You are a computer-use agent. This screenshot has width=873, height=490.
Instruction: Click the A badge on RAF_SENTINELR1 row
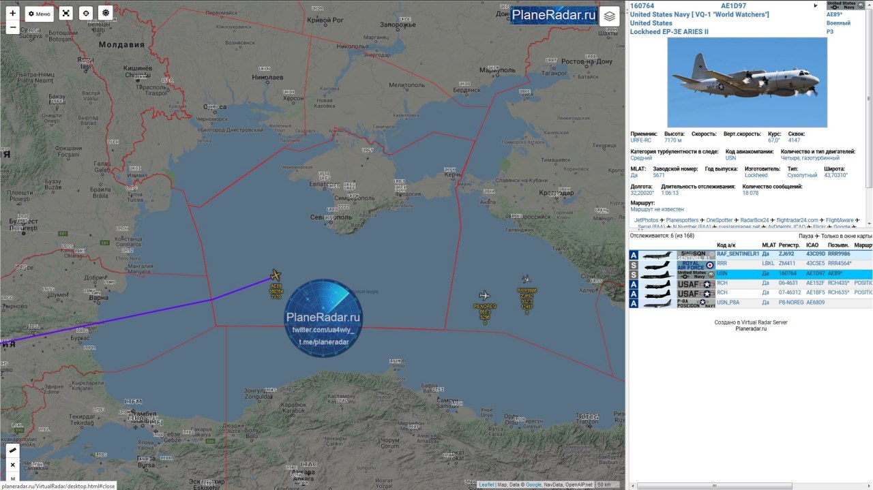634,255
